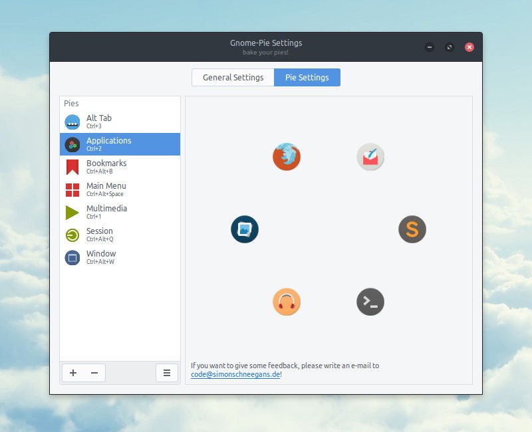The width and height of the screenshot is (532, 432).
Task: Remove selected pie with minus button
Action: 94,373
